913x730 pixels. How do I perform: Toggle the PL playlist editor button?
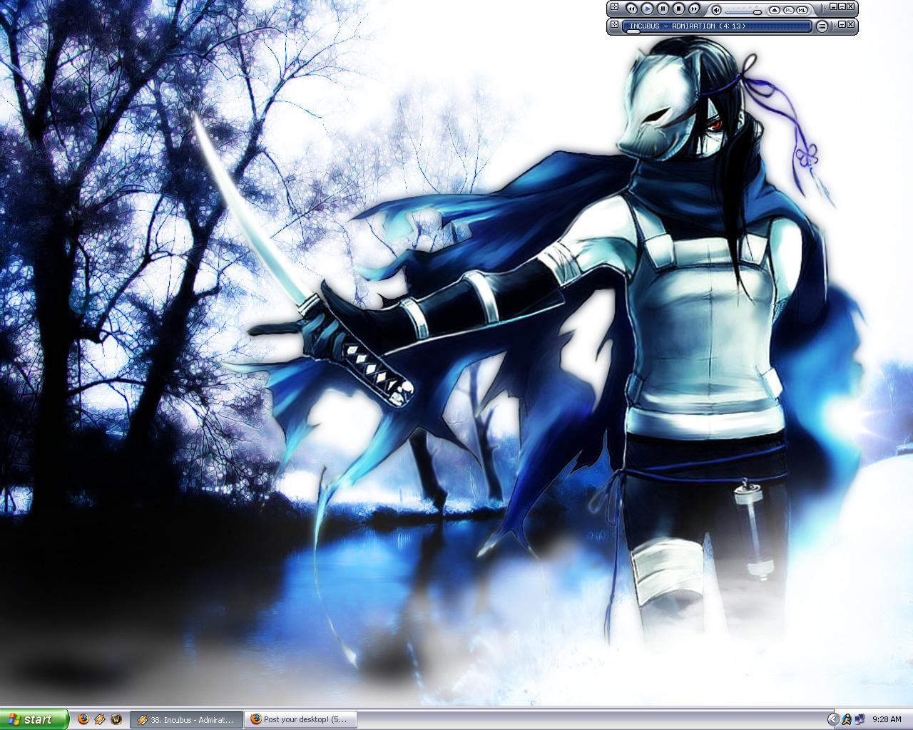point(788,10)
